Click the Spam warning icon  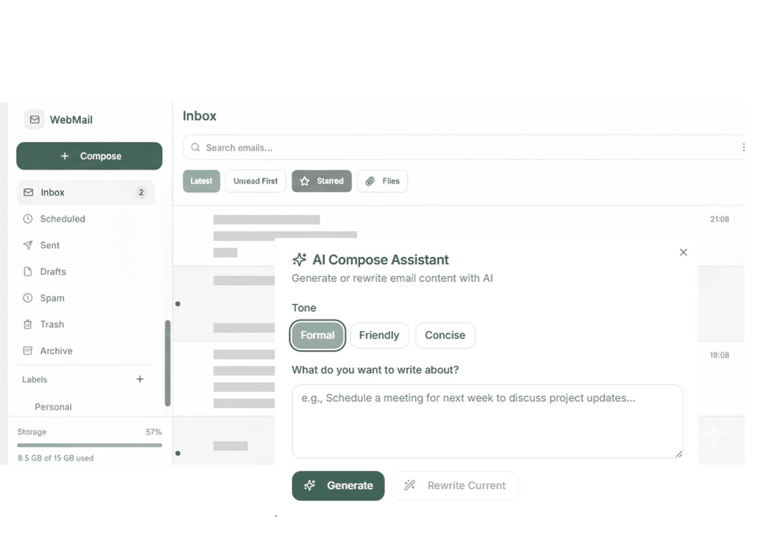(28, 298)
